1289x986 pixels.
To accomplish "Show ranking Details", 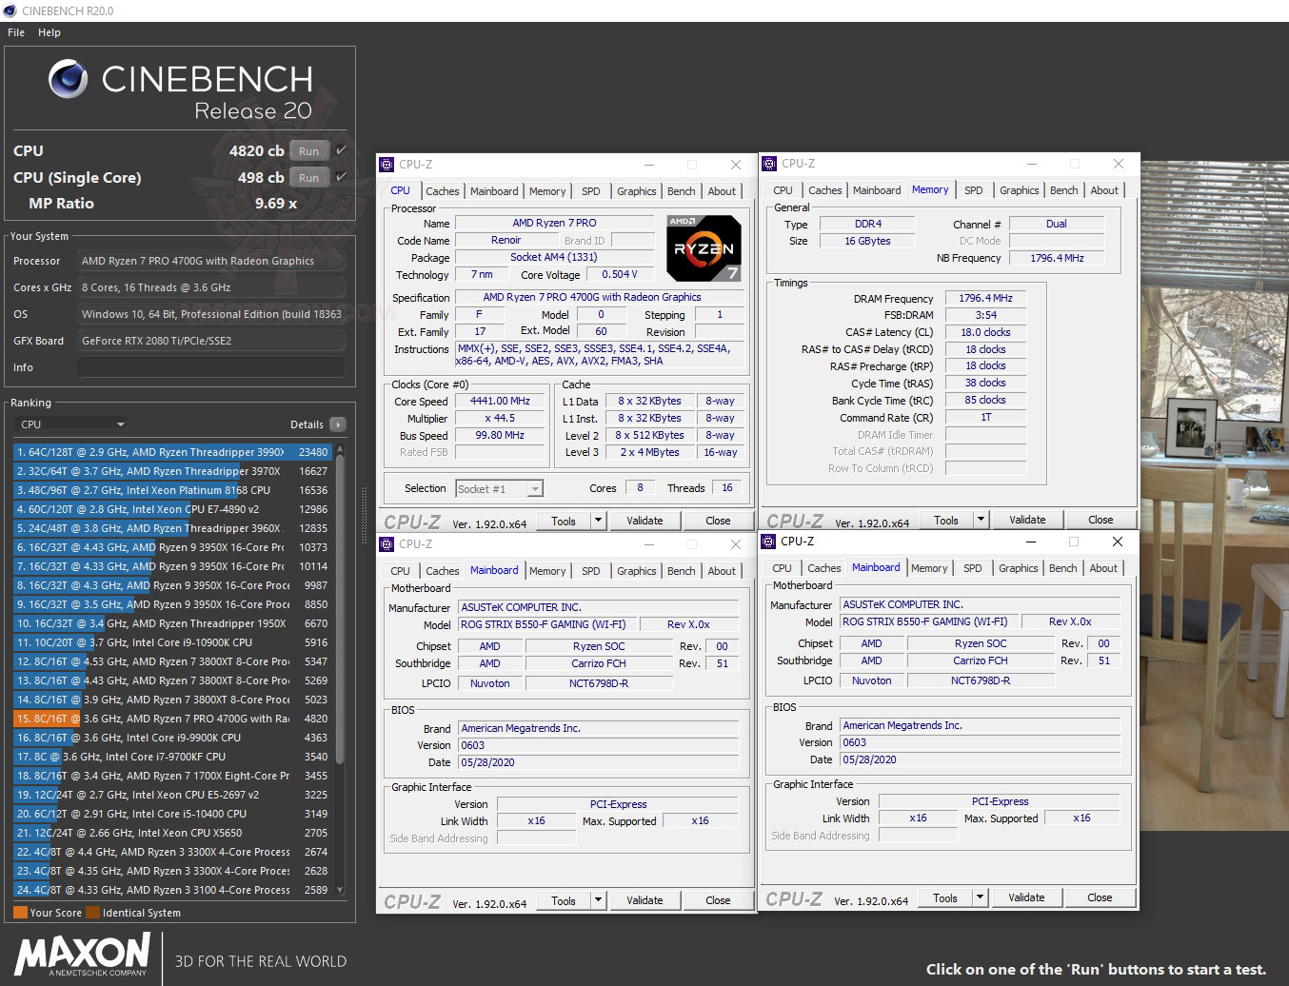I will point(307,424).
